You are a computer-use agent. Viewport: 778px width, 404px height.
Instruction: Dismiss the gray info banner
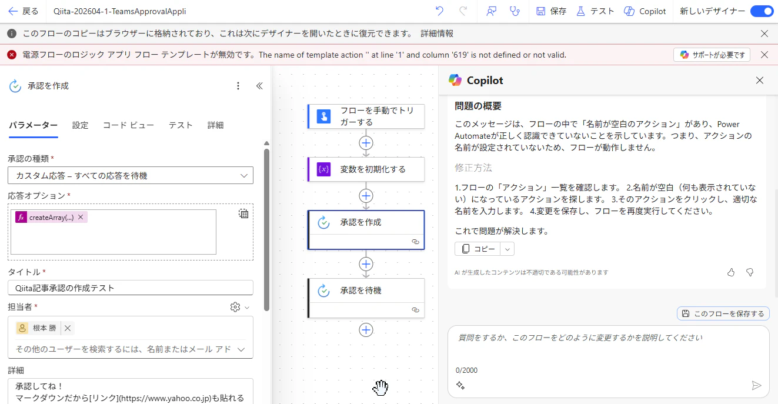(764, 34)
